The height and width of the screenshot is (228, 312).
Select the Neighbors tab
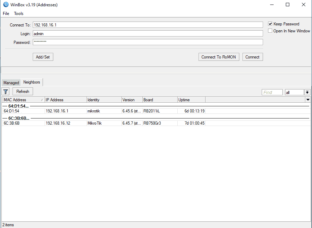pyautogui.click(x=32, y=82)
